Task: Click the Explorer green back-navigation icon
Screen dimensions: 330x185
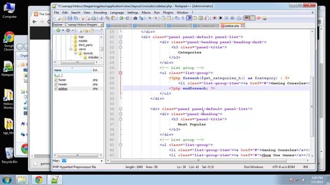Action: 58,30
